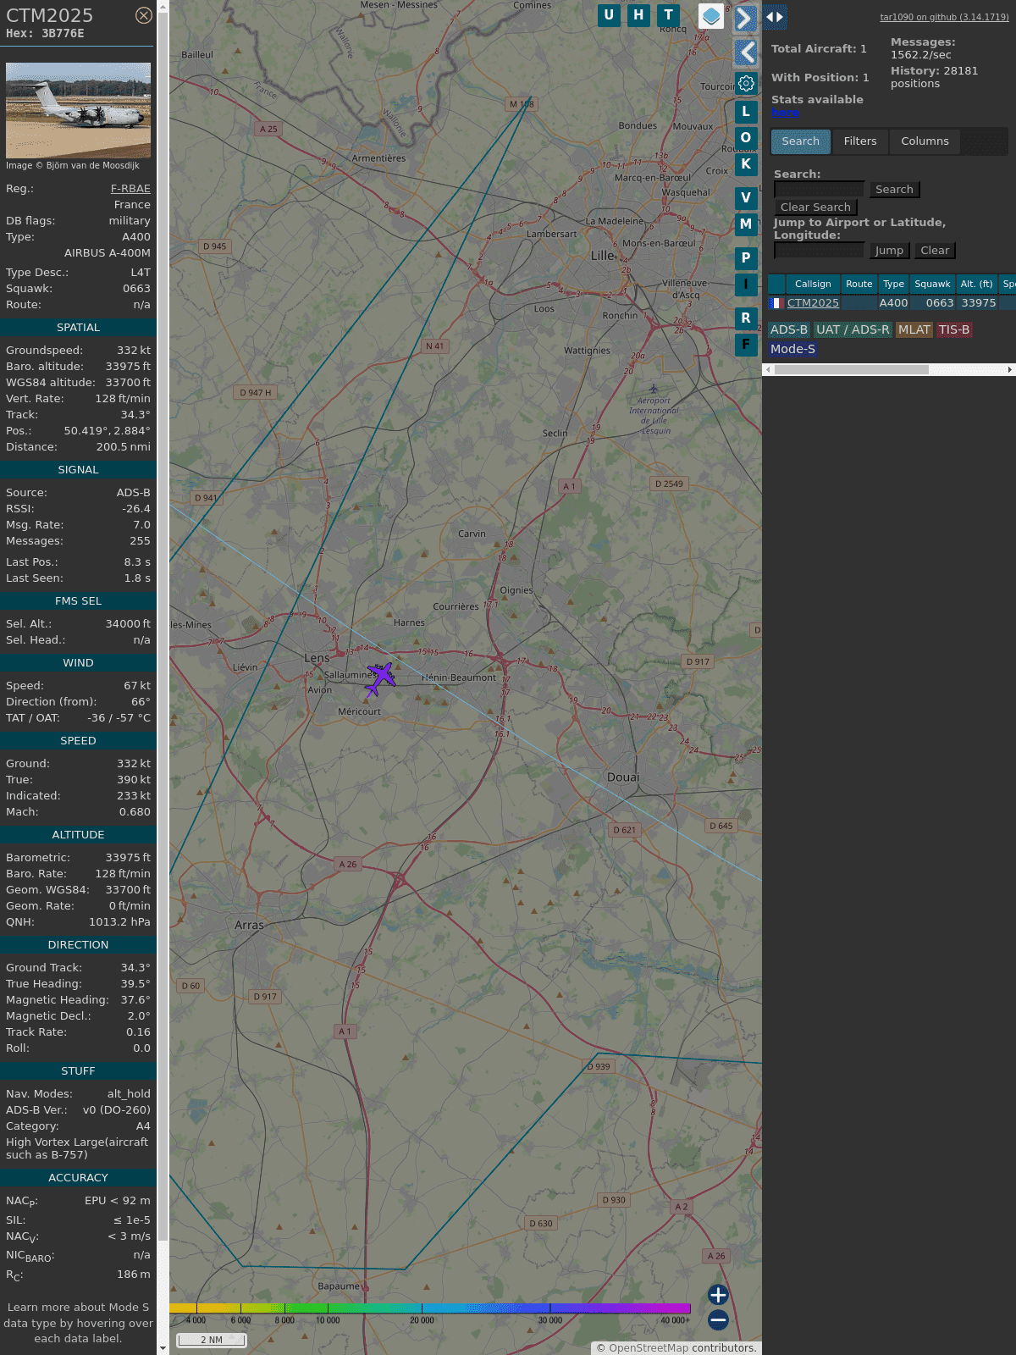Viewport: 1016px width, 1355px height.
Task: Click the ADS-B source legend label
Action: tap(789, 330)
